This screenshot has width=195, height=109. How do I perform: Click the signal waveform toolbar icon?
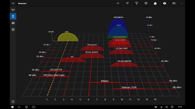point(118,4)
